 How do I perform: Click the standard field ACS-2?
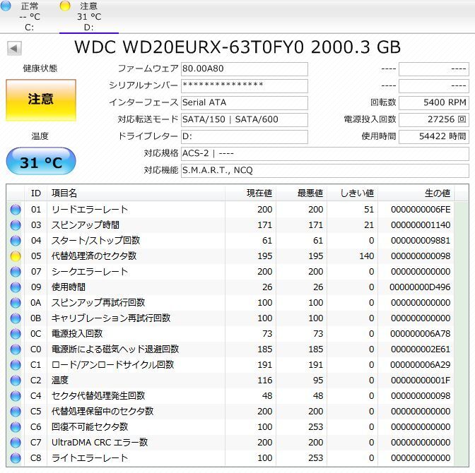pyautogui.click(x=324, y=154)
